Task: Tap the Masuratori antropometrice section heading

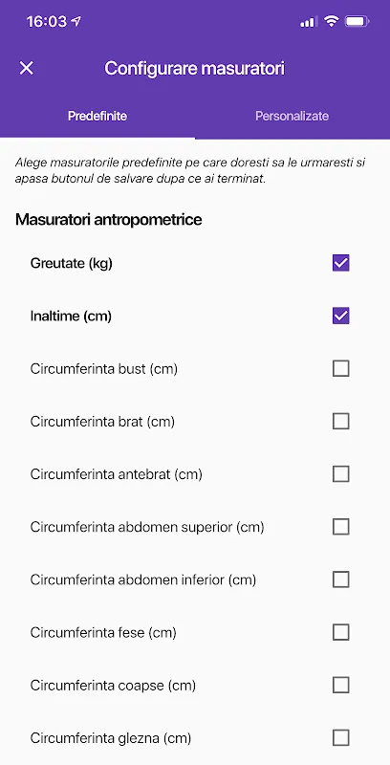Action: 109,220
